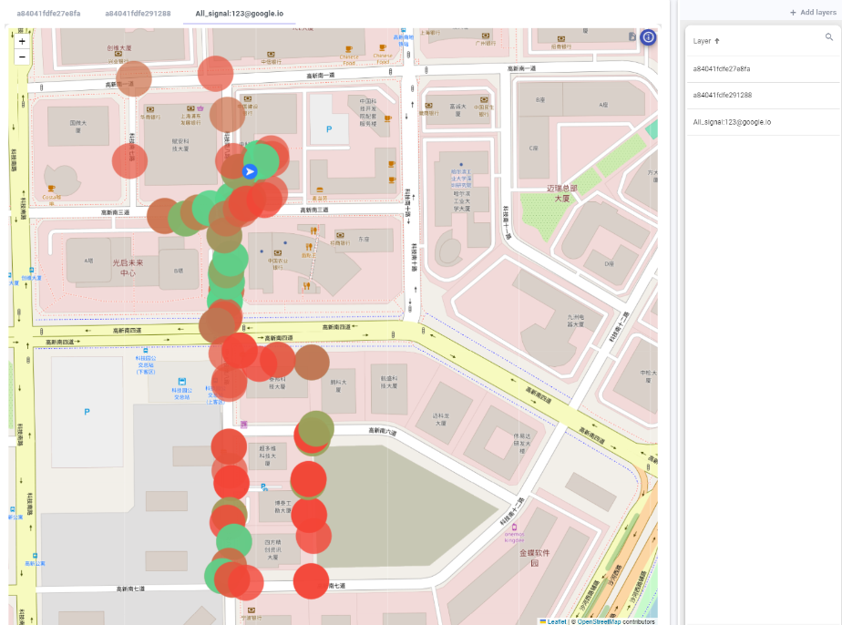
Task: Click the blue navigation arrow marker
Action: click(x=250, y=171)
